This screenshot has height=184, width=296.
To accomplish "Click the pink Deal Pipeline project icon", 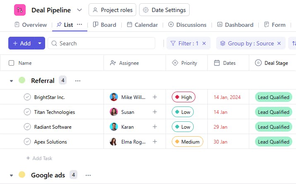I will 20,10.
